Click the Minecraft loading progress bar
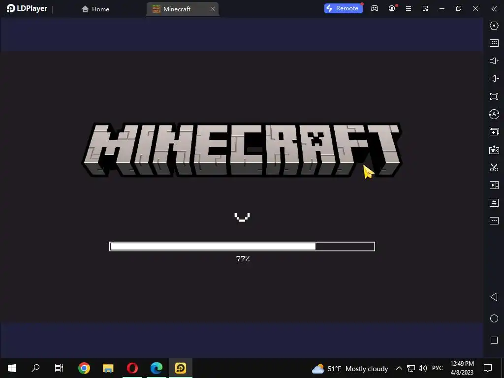This screenshot has width=504, height=378. click(x=242, y=247)
